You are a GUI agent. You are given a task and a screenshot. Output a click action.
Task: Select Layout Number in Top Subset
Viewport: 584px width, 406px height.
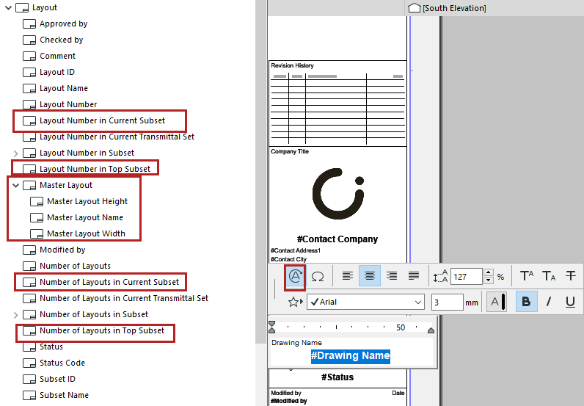[95, 170]
